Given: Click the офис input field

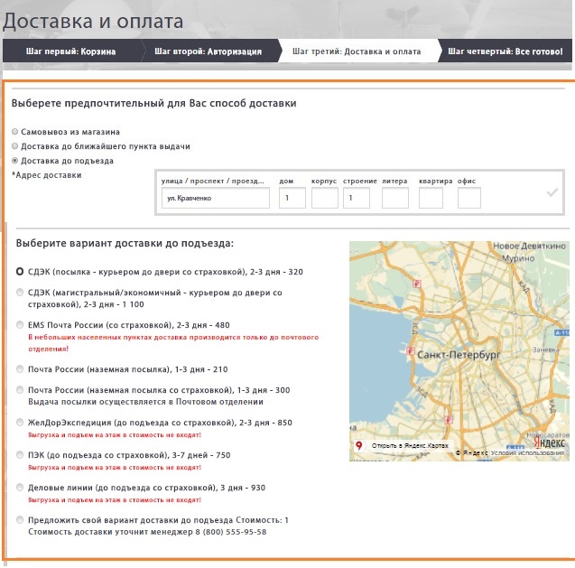Looking at the screenshot, I should click(469, 198).
